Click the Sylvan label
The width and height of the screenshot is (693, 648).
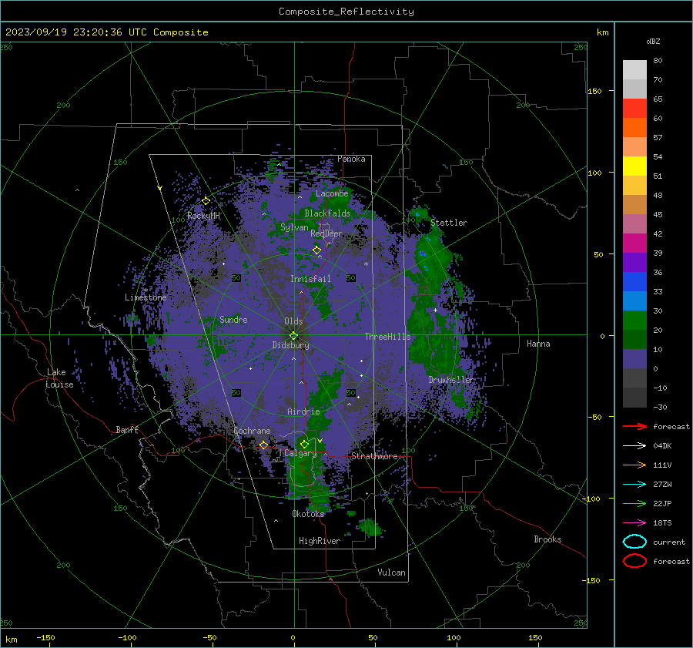tap(294, 227)
